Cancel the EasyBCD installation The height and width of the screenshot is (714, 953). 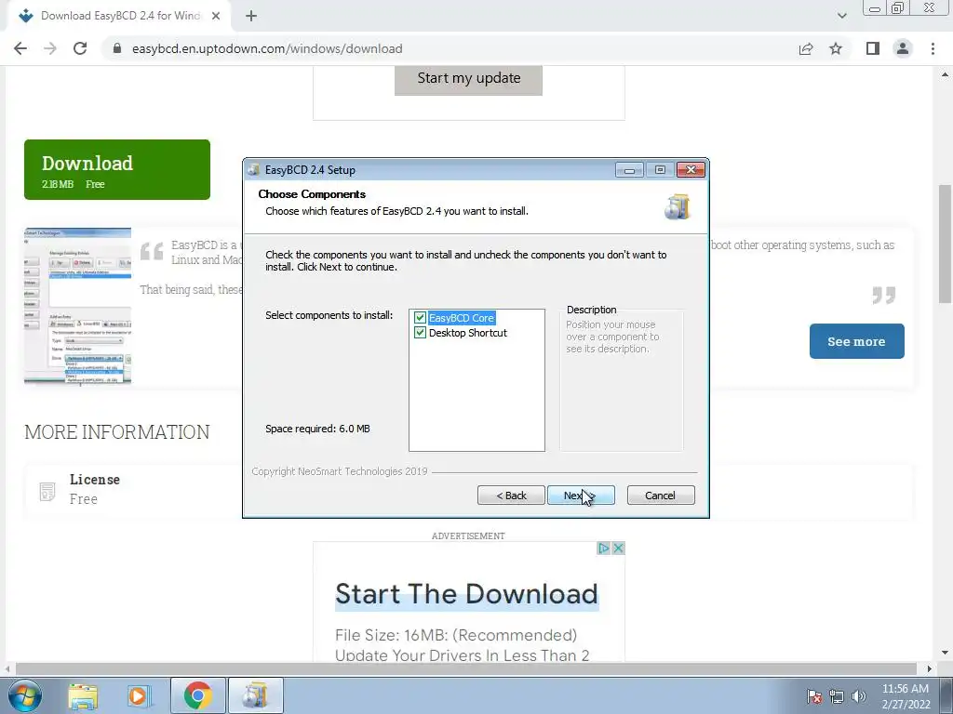pos(660,496)
